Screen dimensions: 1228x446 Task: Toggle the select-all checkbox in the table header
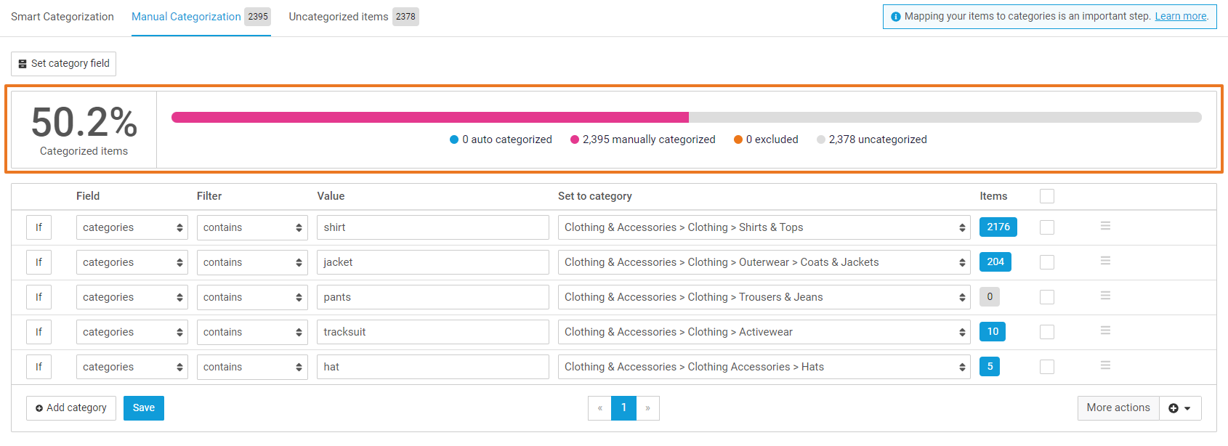1046,196
